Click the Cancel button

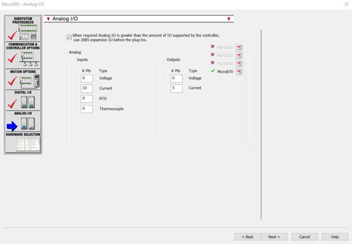(305, 237)
